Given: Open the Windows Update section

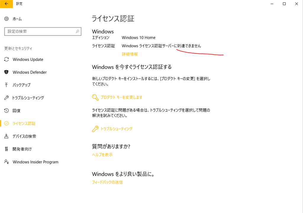Looking at the screenshot, I should pos(28,59).
